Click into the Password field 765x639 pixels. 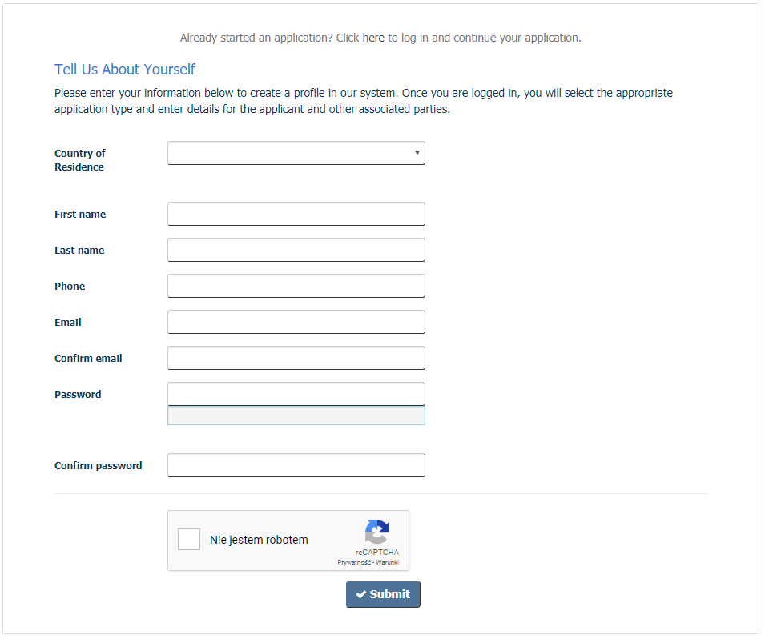[296, 394]
